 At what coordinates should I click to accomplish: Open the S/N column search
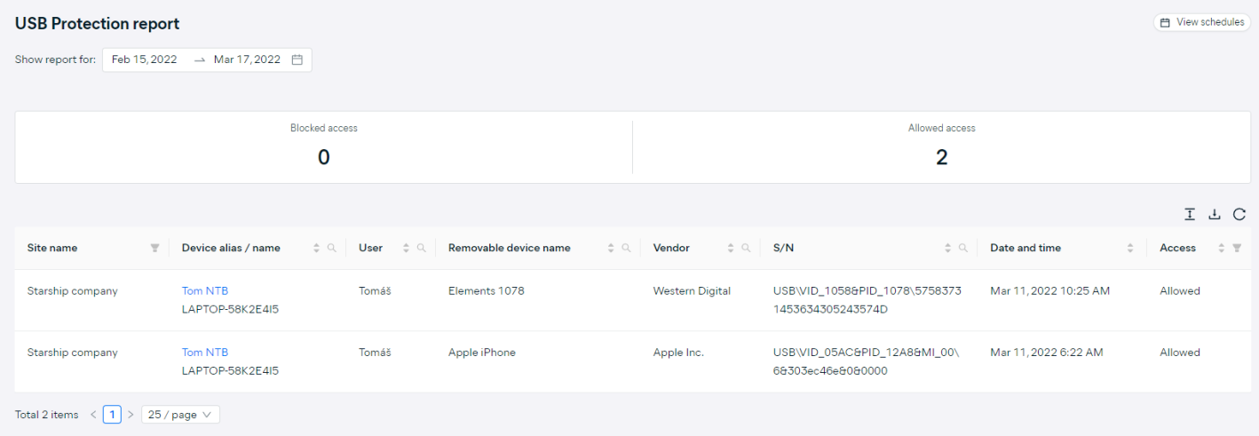pos(963,249)
